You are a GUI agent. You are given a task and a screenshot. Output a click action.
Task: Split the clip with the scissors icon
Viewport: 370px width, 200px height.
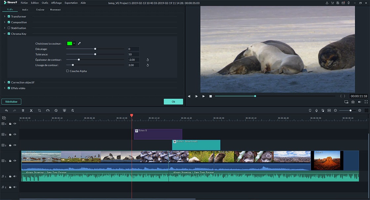pos(31,110)
